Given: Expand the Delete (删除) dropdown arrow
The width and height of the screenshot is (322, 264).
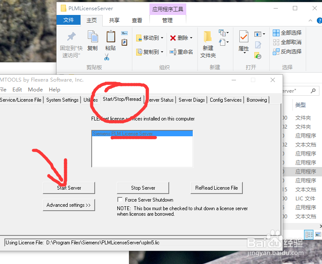Looking at the screenshot, I should [191, 38].
